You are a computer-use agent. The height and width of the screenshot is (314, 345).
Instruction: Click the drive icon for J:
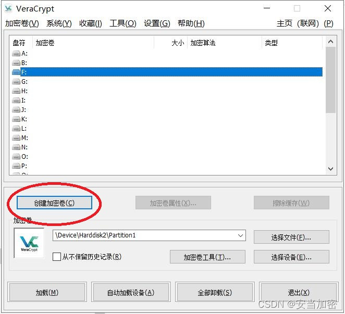(16, 109)
